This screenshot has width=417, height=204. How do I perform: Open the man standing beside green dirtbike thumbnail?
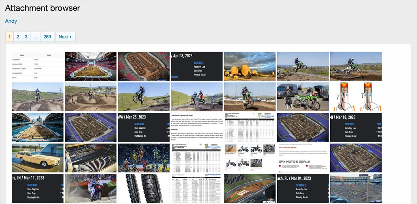click(303, 97)
